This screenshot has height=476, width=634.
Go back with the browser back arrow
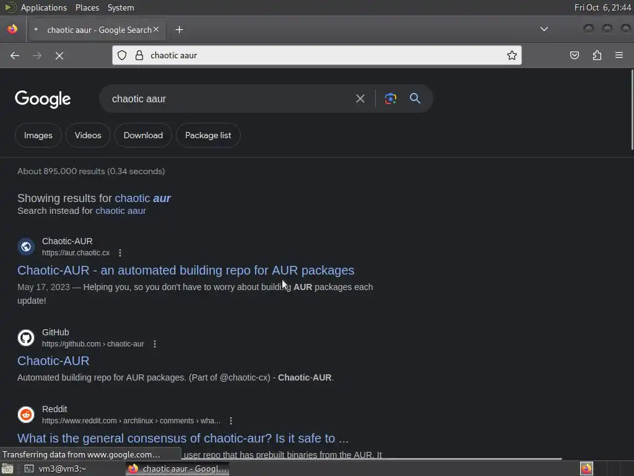click(15, 55)
